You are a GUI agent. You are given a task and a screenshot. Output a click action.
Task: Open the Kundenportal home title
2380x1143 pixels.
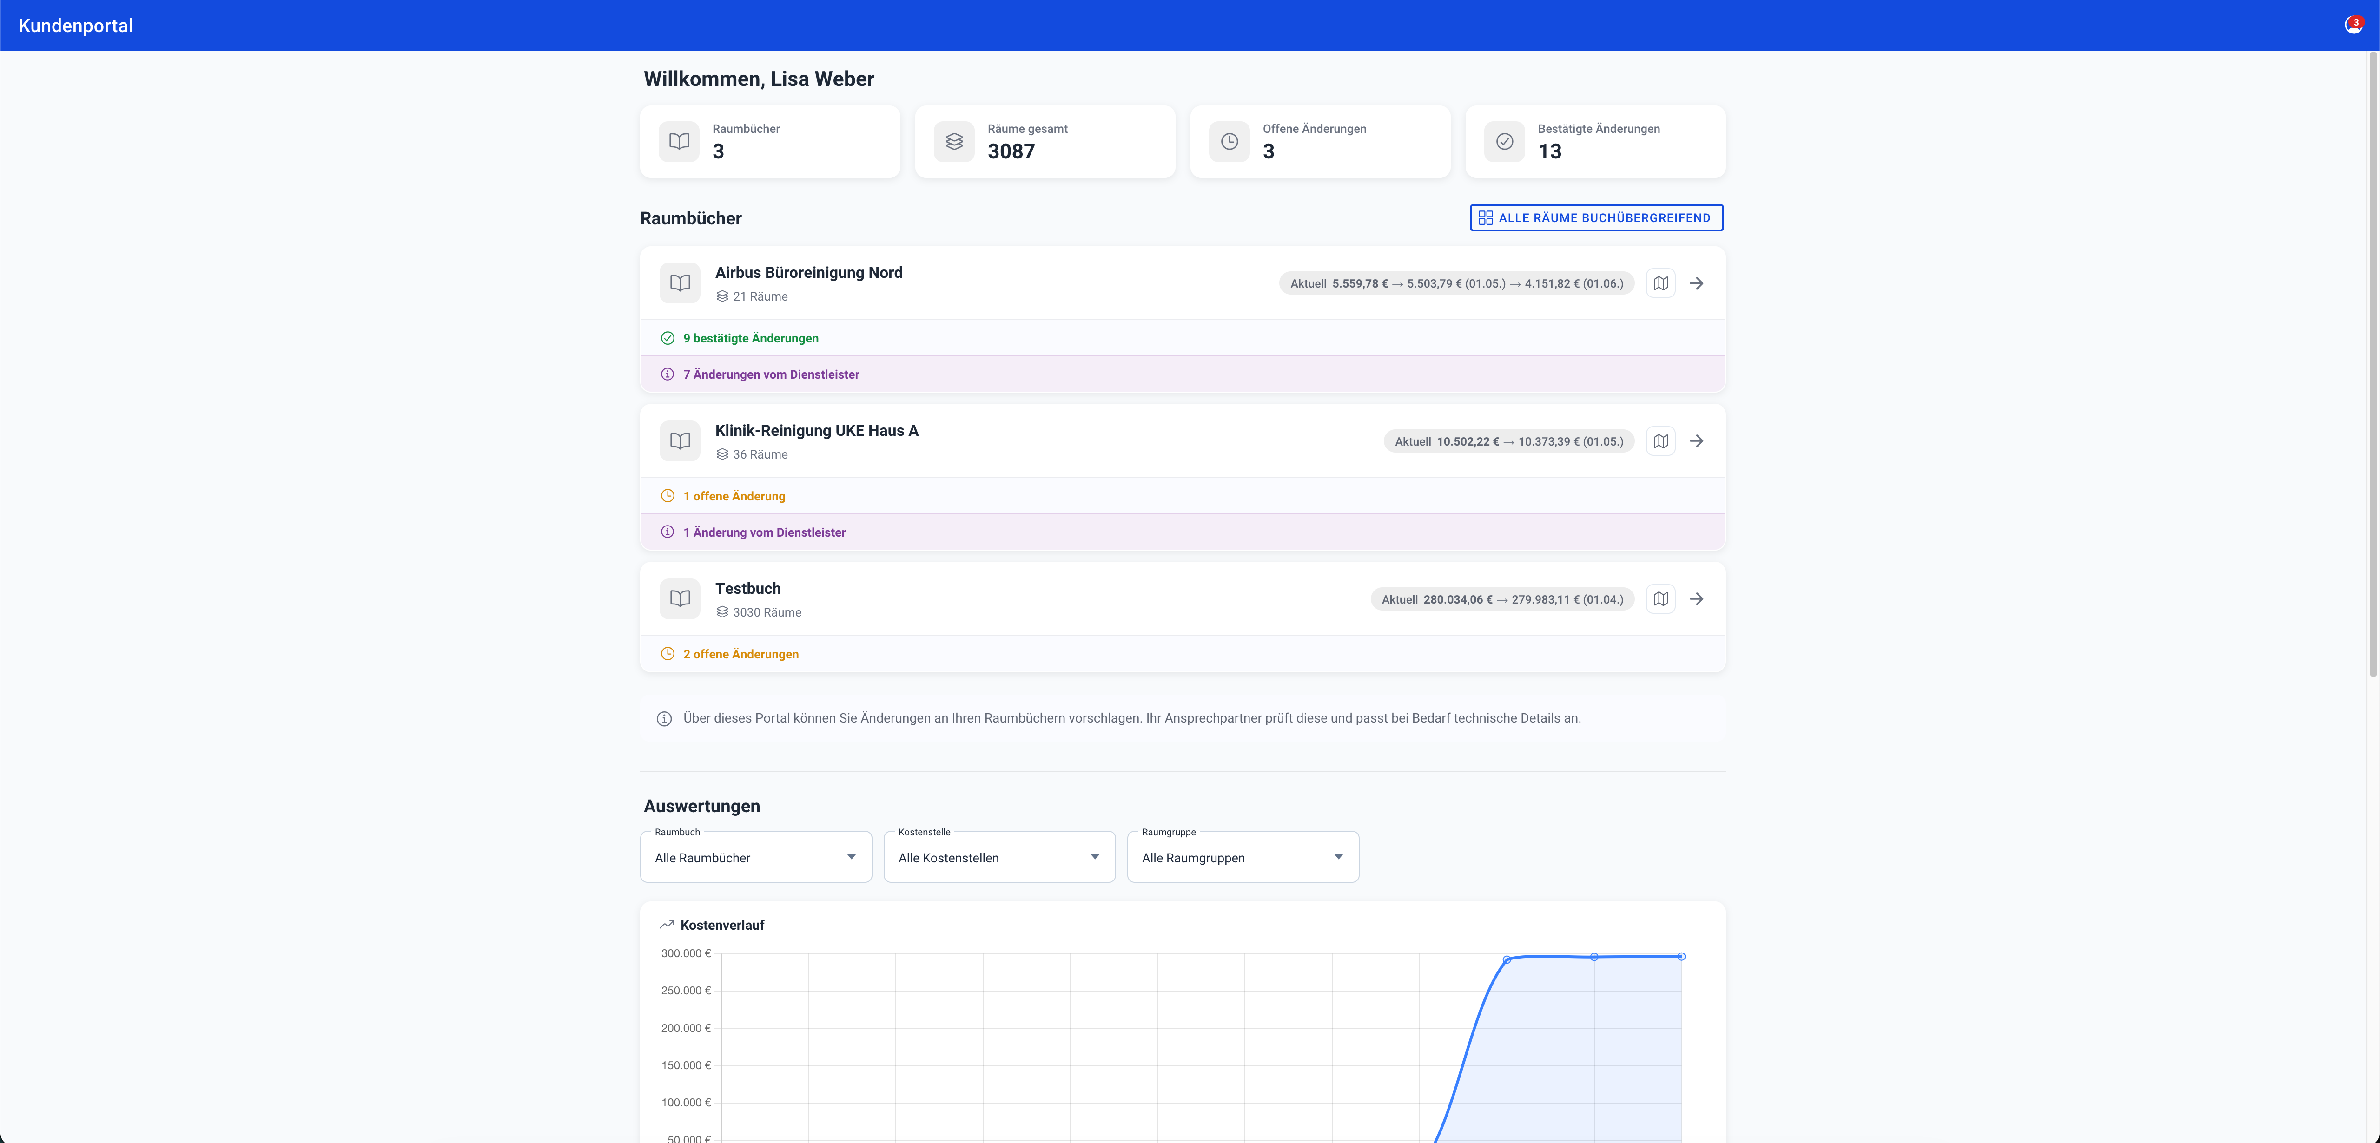click(76, 26)
